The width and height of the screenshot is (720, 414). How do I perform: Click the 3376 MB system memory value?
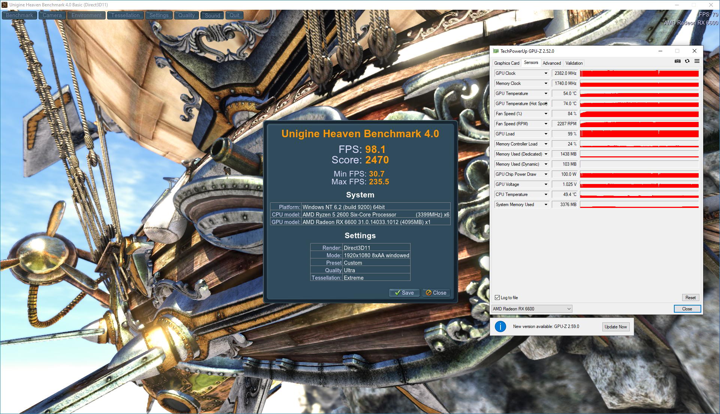565,205
